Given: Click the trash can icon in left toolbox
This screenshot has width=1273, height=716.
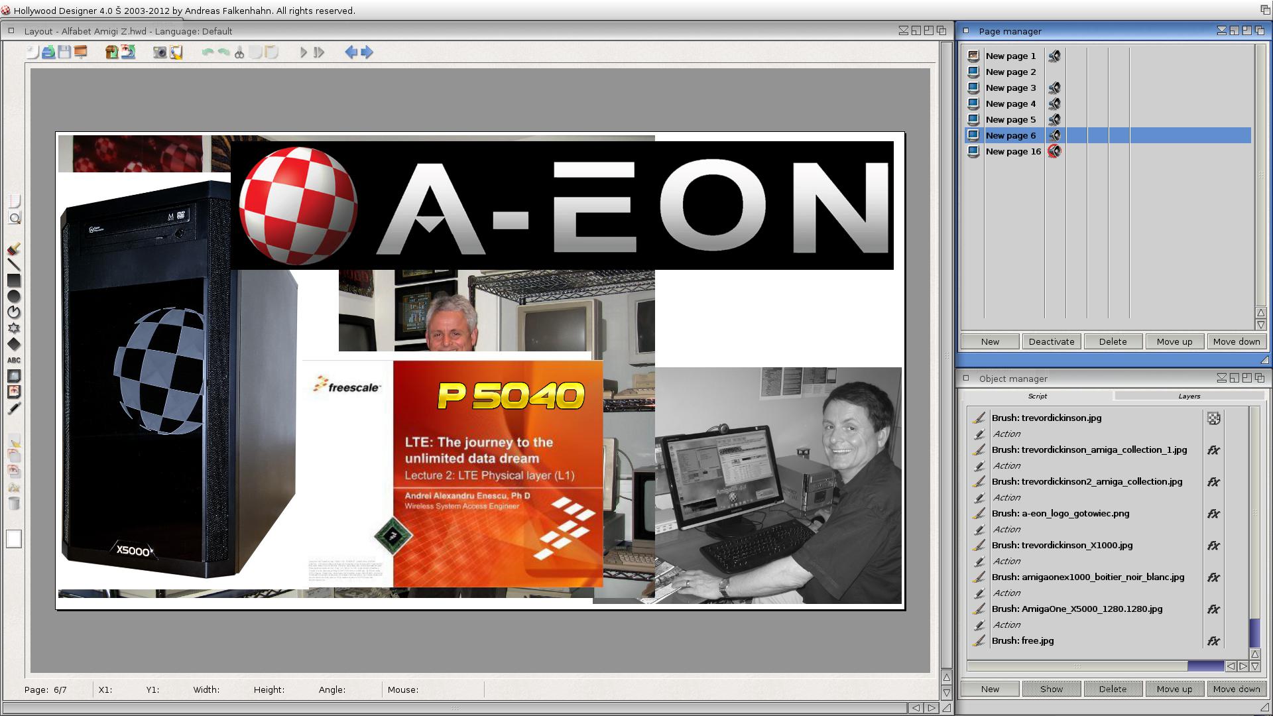Looking at the screenshot, I should click(x=14, y=504).
